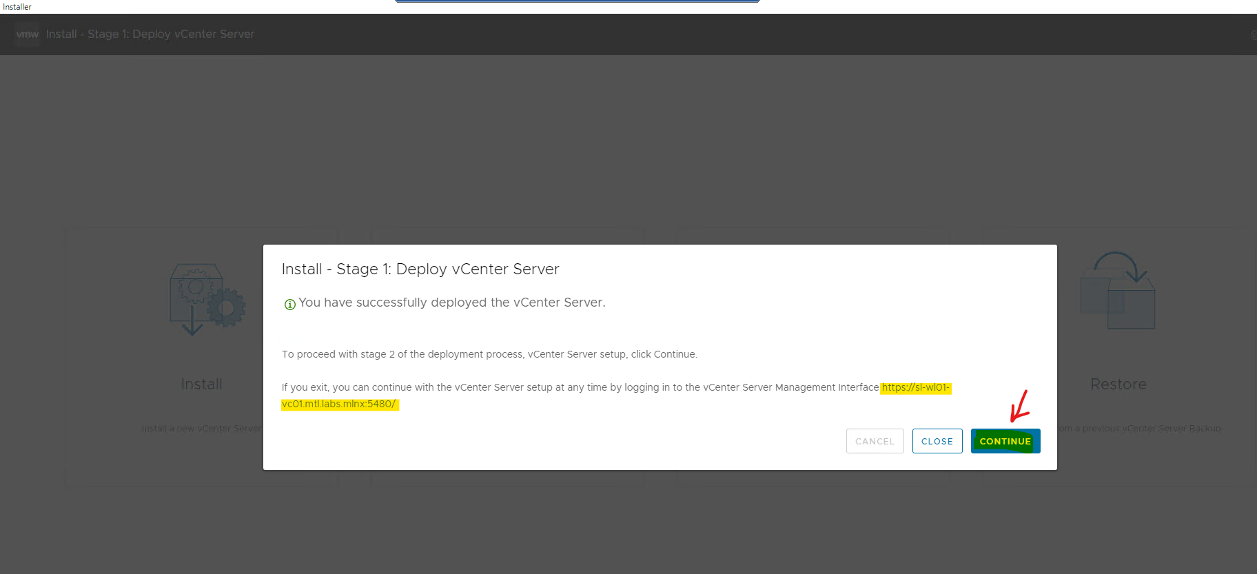Click the Installer window title text

[x=17, y=7]
